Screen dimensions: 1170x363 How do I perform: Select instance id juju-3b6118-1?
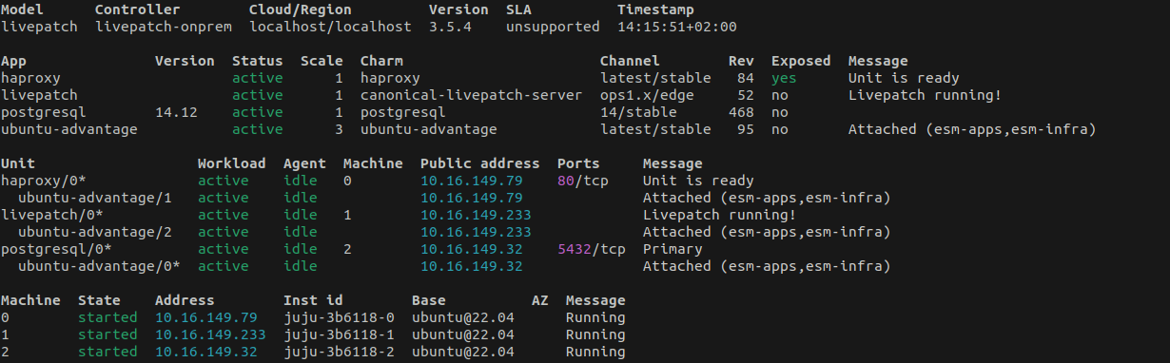(x=339, y=334)
